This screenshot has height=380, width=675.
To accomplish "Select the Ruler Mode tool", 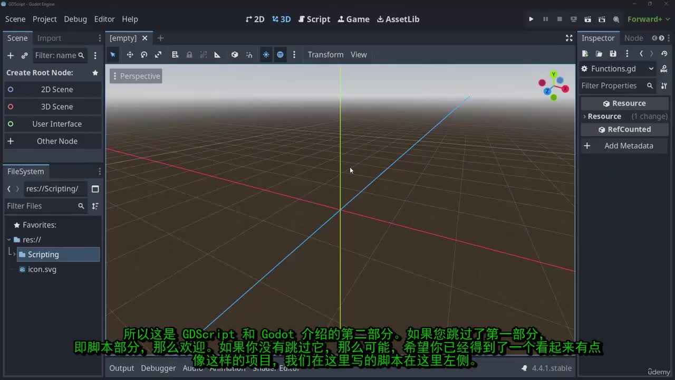I will (217, 54).
